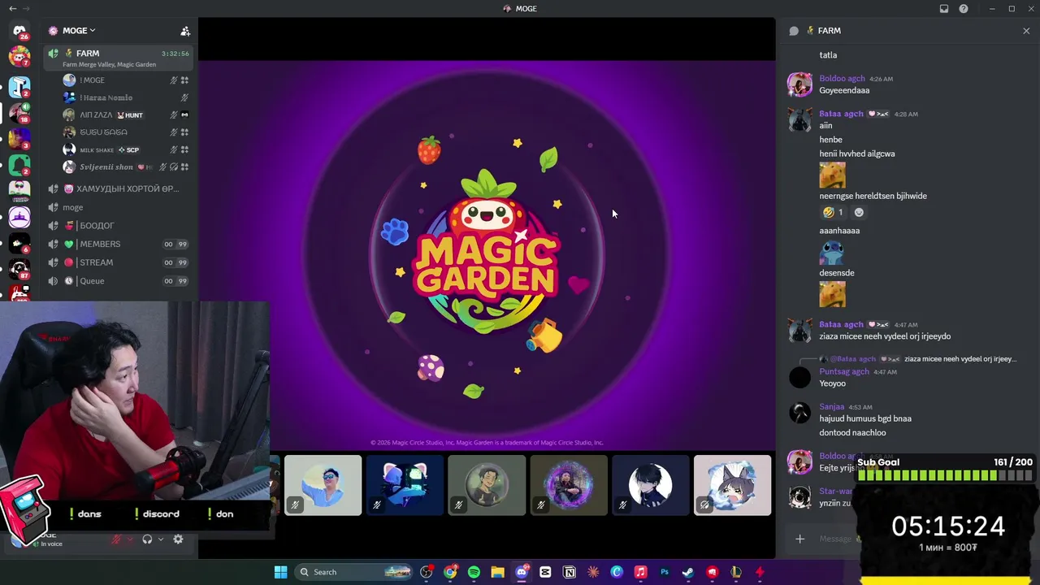Open Notion from taskbar

click(569, 572)
